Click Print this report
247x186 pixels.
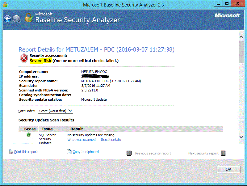click(25, 152)
